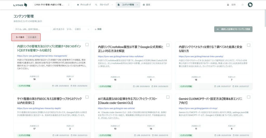266x138 pixels.
Task: Select the nofollow article card checkbox
Action: click(x=168, y=45)
